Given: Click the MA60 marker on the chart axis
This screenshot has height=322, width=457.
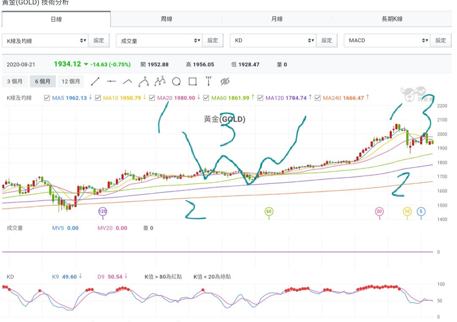Looking at the screenshot, I should 269,211.
